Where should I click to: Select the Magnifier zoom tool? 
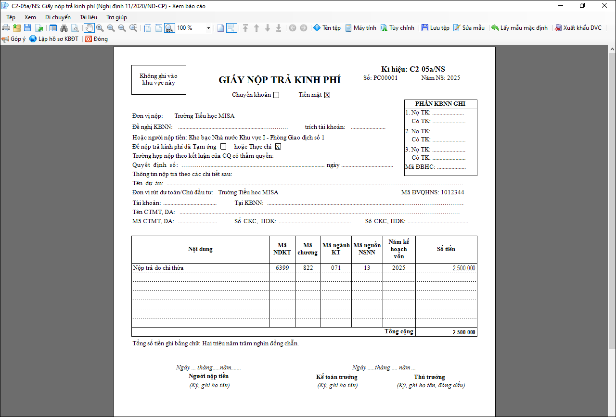100,28
